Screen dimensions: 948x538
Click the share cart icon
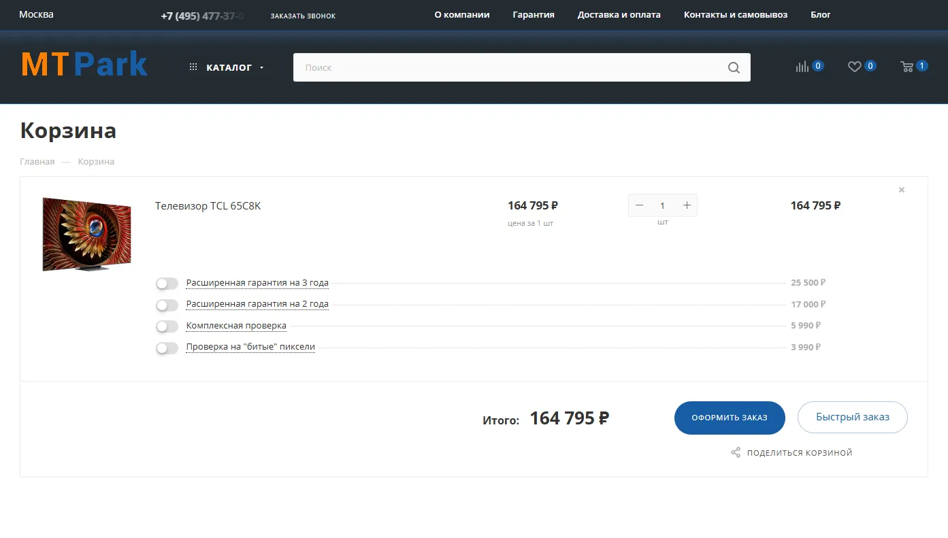tap(736, 452)
